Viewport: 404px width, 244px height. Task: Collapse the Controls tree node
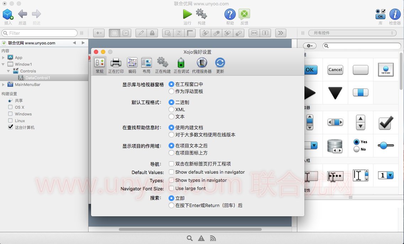tap(9, 71)
